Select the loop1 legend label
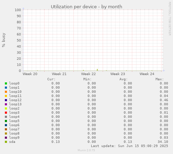Image resolution: width=173 pixels, height=154 pixels. pyautogui.click(x=14, y=88)
